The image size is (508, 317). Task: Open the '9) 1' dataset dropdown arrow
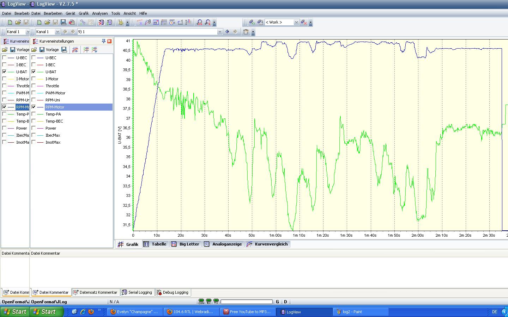pos(220,32)
